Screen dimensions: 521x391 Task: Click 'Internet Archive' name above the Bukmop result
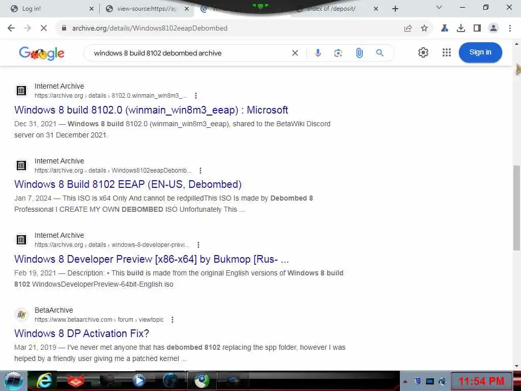pyautogui.click(x=59, y=235)
